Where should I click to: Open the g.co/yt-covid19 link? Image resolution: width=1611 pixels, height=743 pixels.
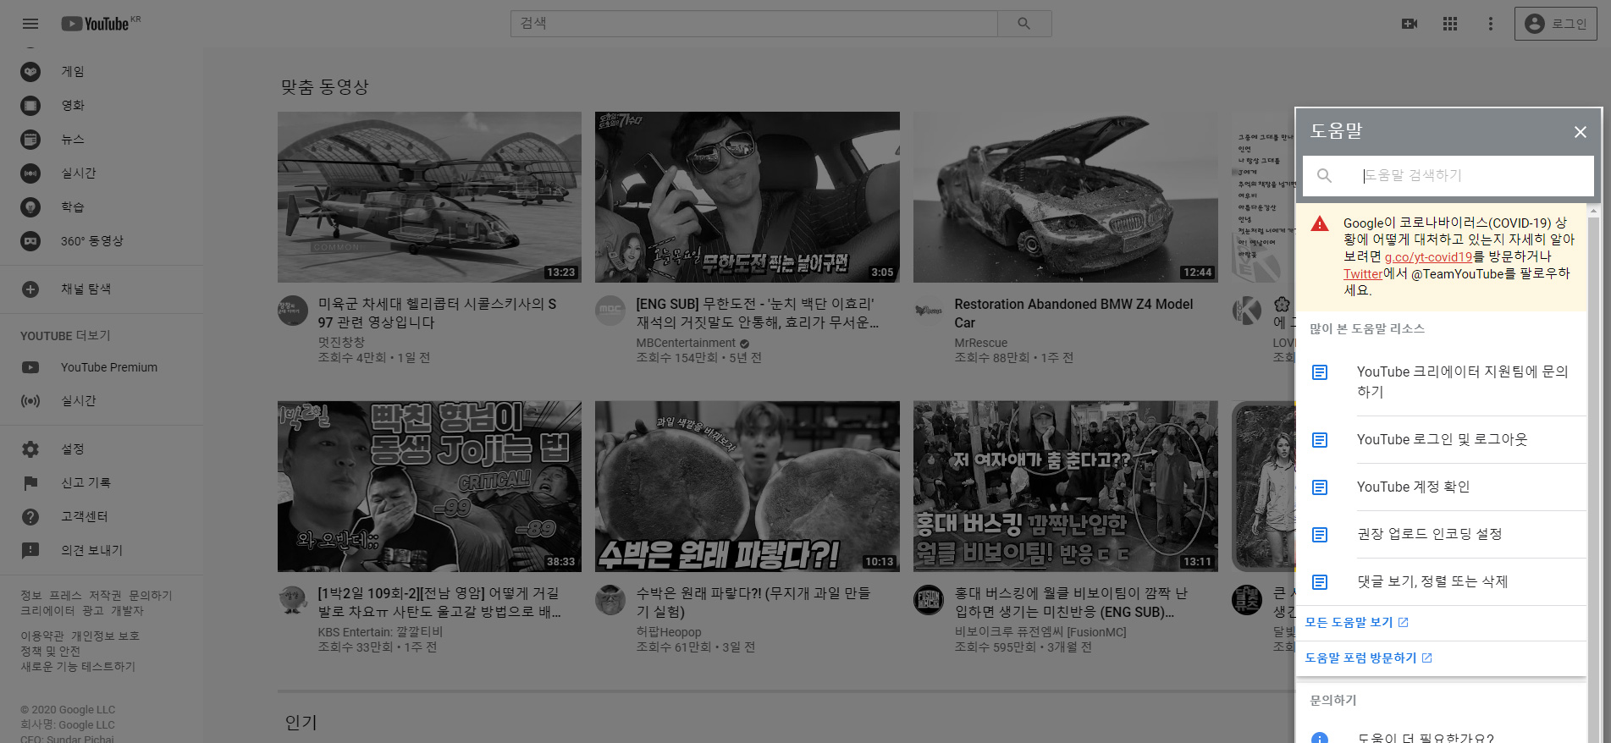pyautogui.click(x=1428, y=257)
